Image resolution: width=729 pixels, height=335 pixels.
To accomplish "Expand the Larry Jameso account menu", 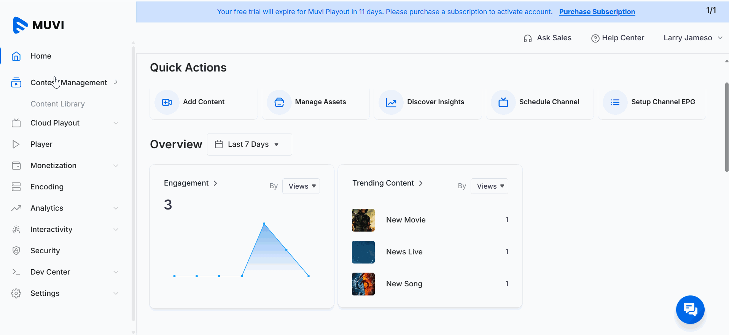I will [692, 38].
